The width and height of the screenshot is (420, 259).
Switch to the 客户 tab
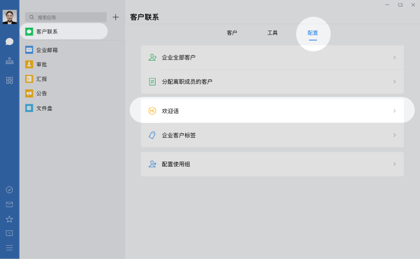[232, 33]
